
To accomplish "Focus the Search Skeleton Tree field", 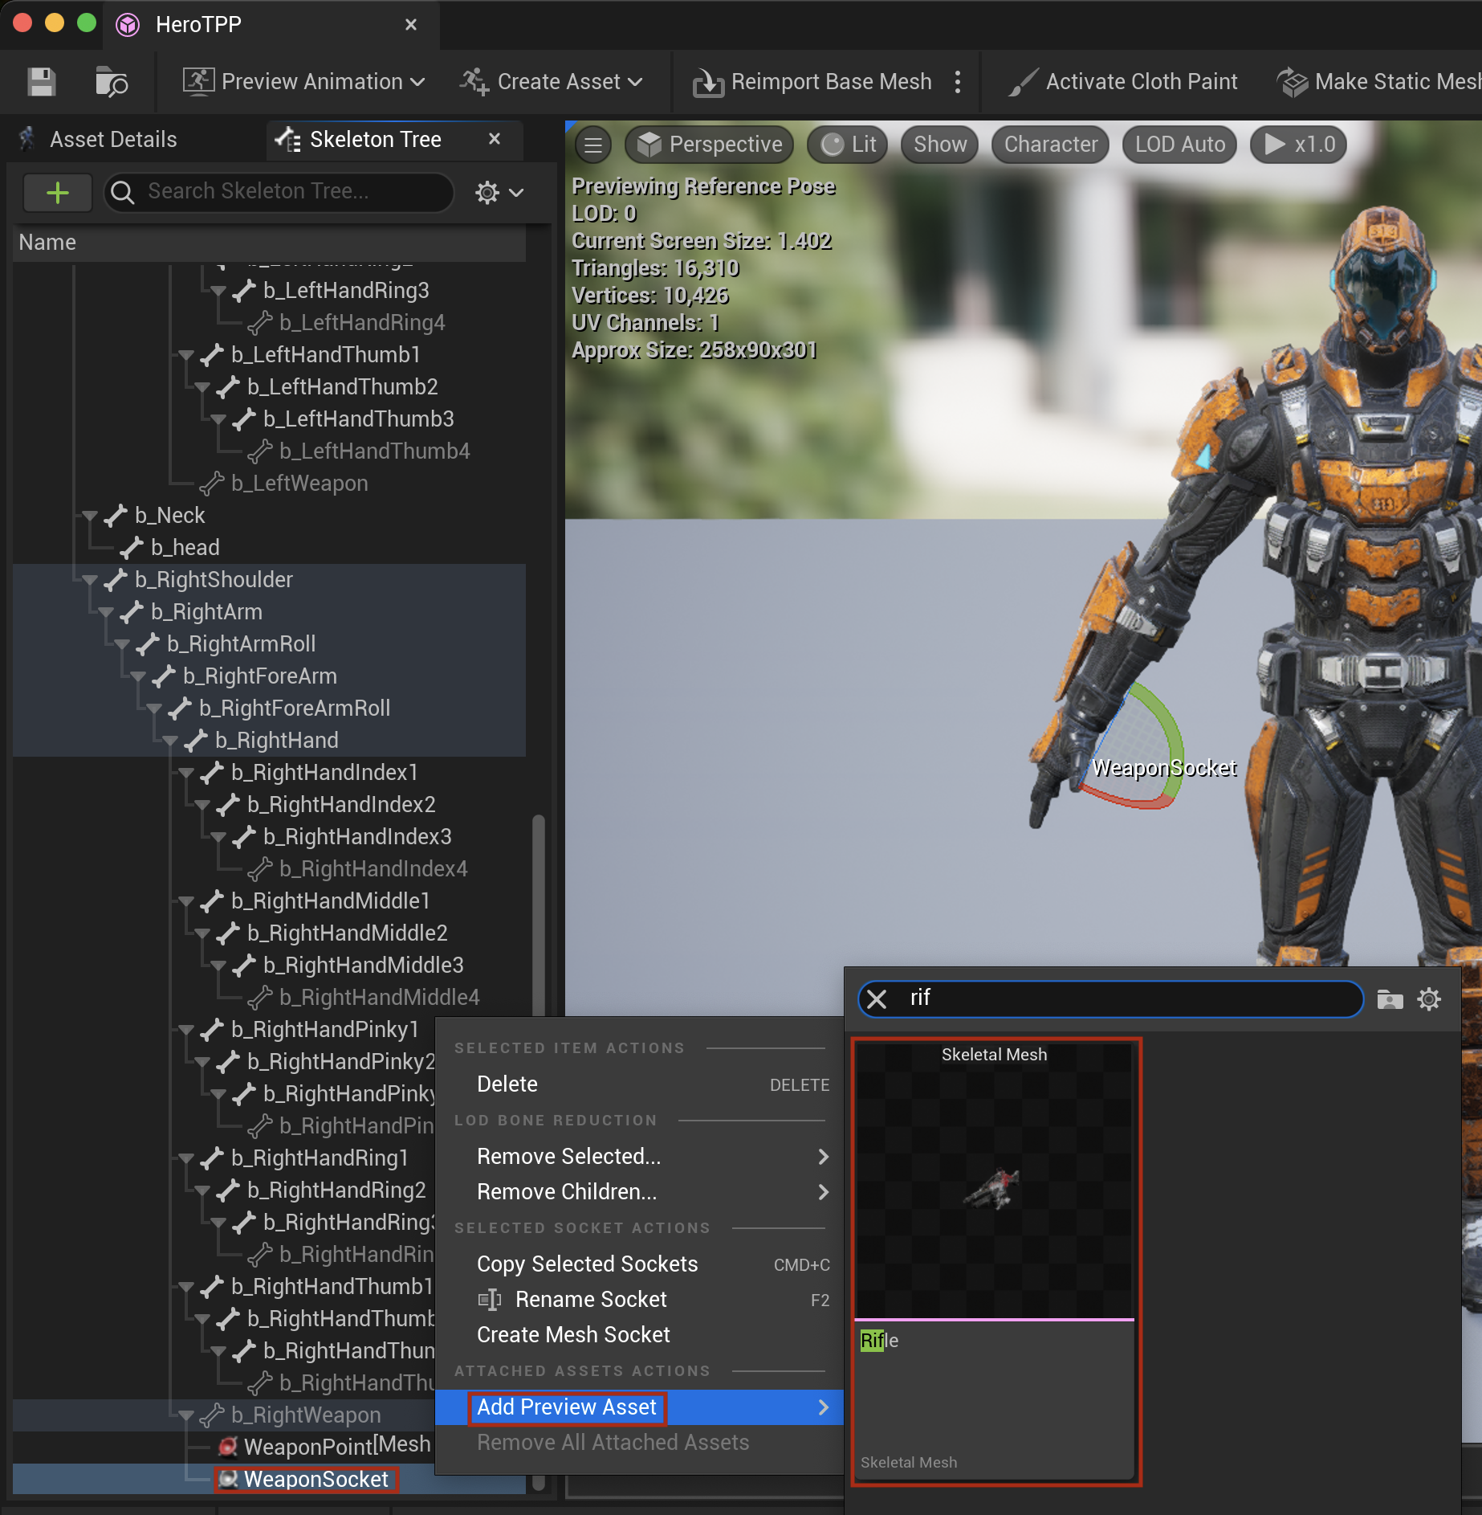I will coord(279,192).
